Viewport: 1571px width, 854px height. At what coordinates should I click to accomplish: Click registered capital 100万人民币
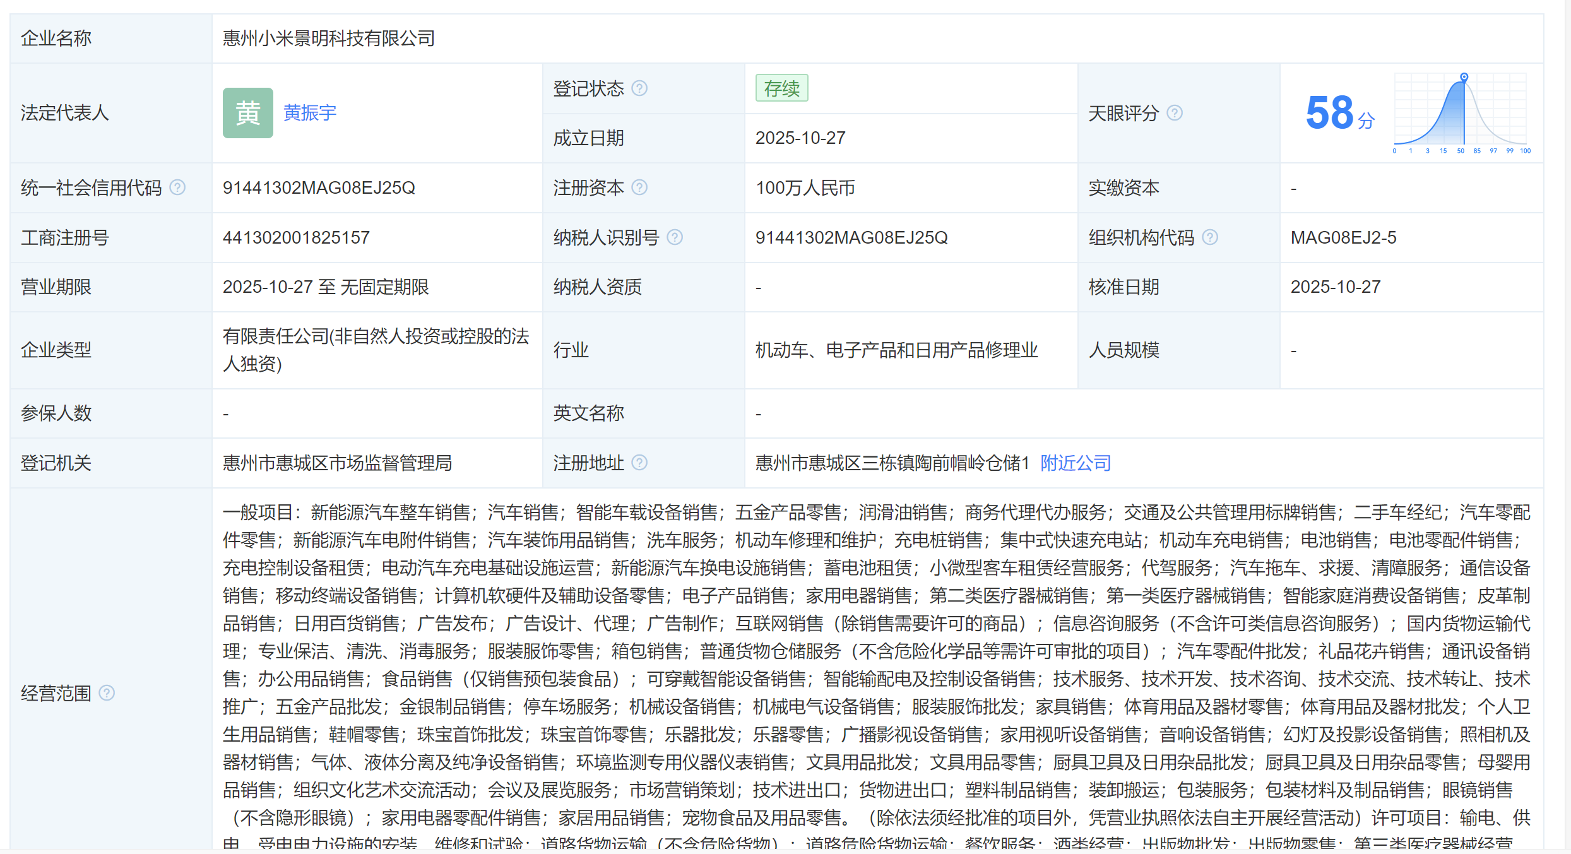tap(805, 187)
